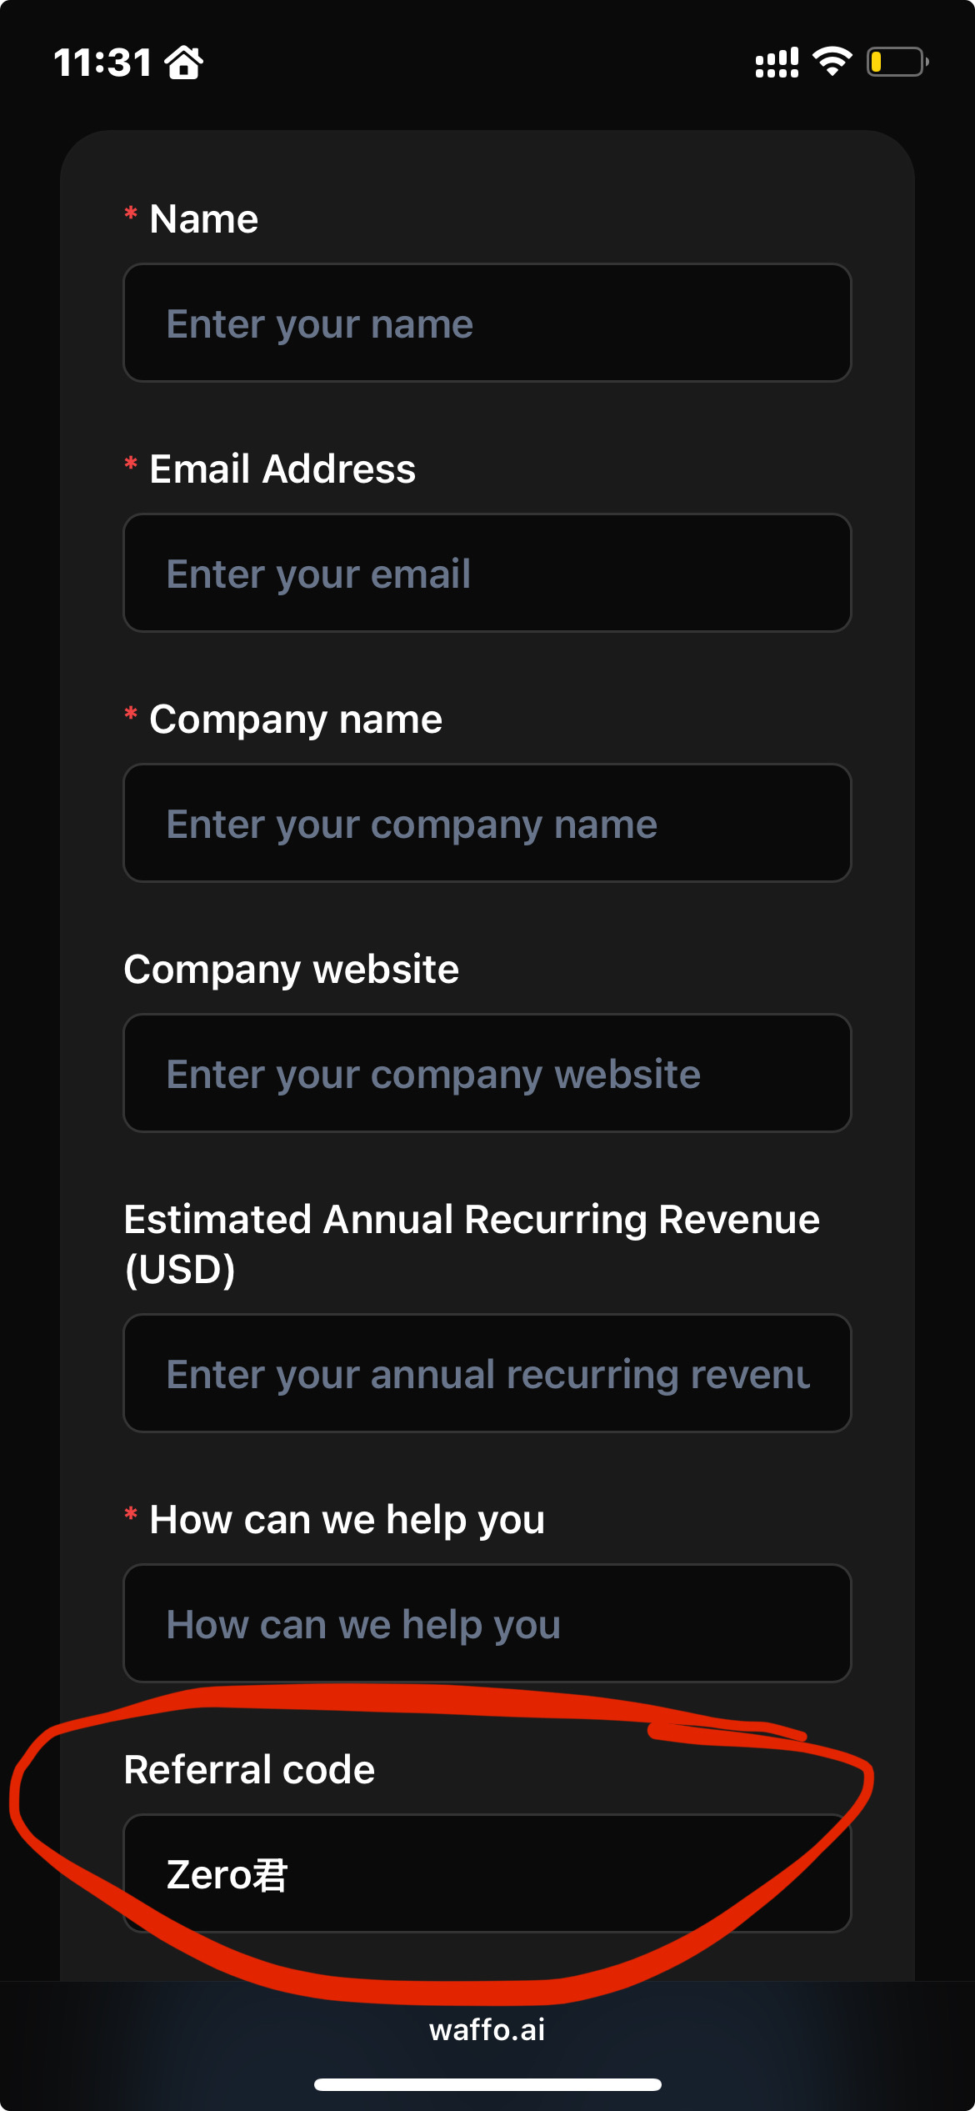Click the "Name" field label

coord(203,219)
